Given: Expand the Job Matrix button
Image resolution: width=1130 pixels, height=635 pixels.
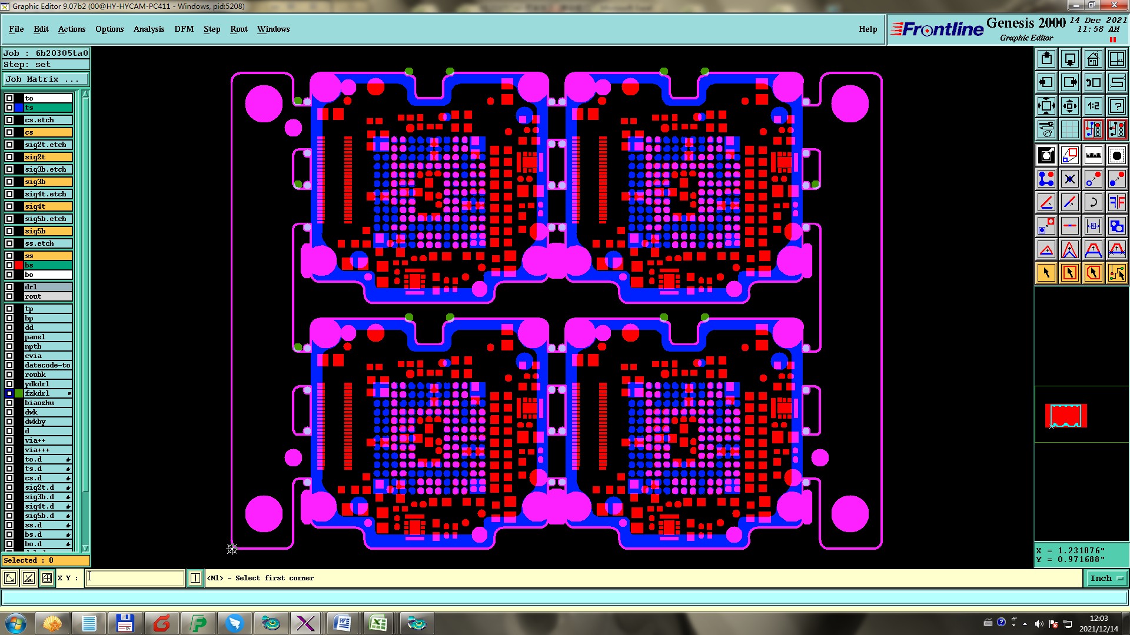Looking at the screenshot, I should tap(46, 79).
